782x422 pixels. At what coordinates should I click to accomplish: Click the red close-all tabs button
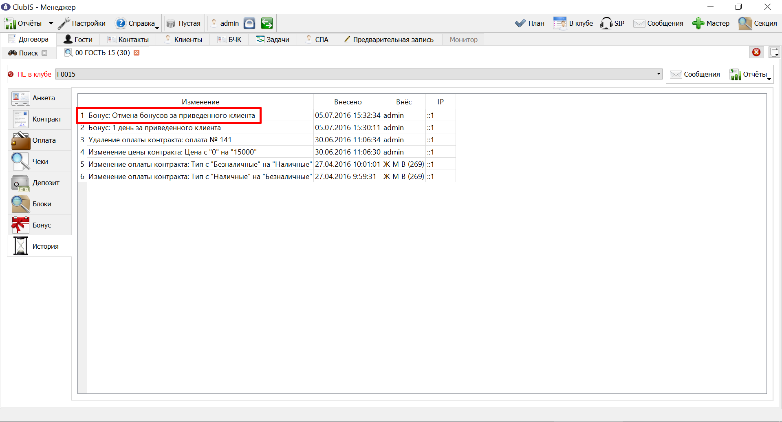pyautogui.click(x=756, y=52)
